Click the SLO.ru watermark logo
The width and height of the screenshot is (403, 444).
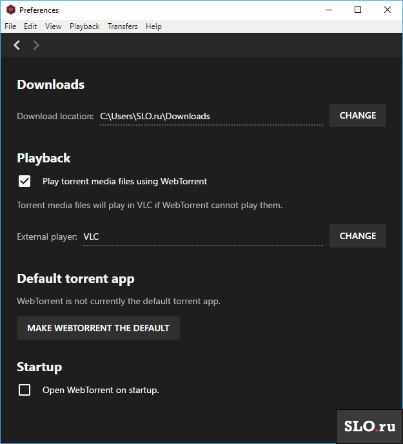(x=369, y=427)
